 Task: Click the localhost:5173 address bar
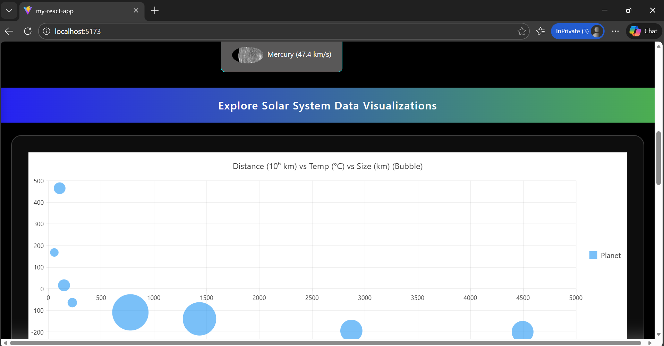[x=284, y=31]
